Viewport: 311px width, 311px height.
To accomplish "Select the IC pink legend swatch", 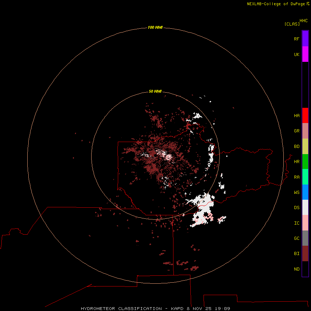I will [x=305, y=223].
